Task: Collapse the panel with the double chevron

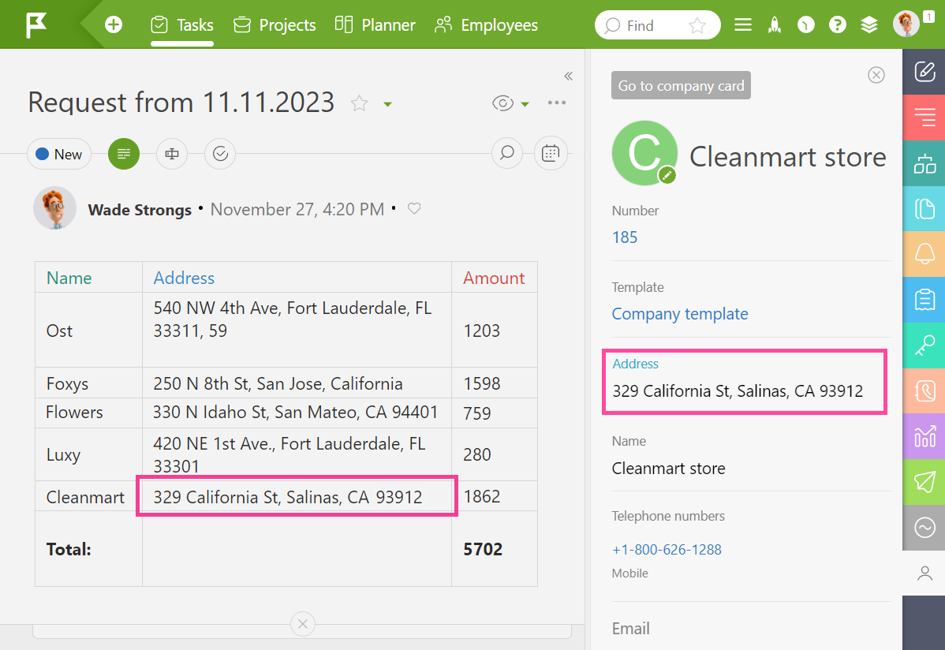Action: (568, 76)
